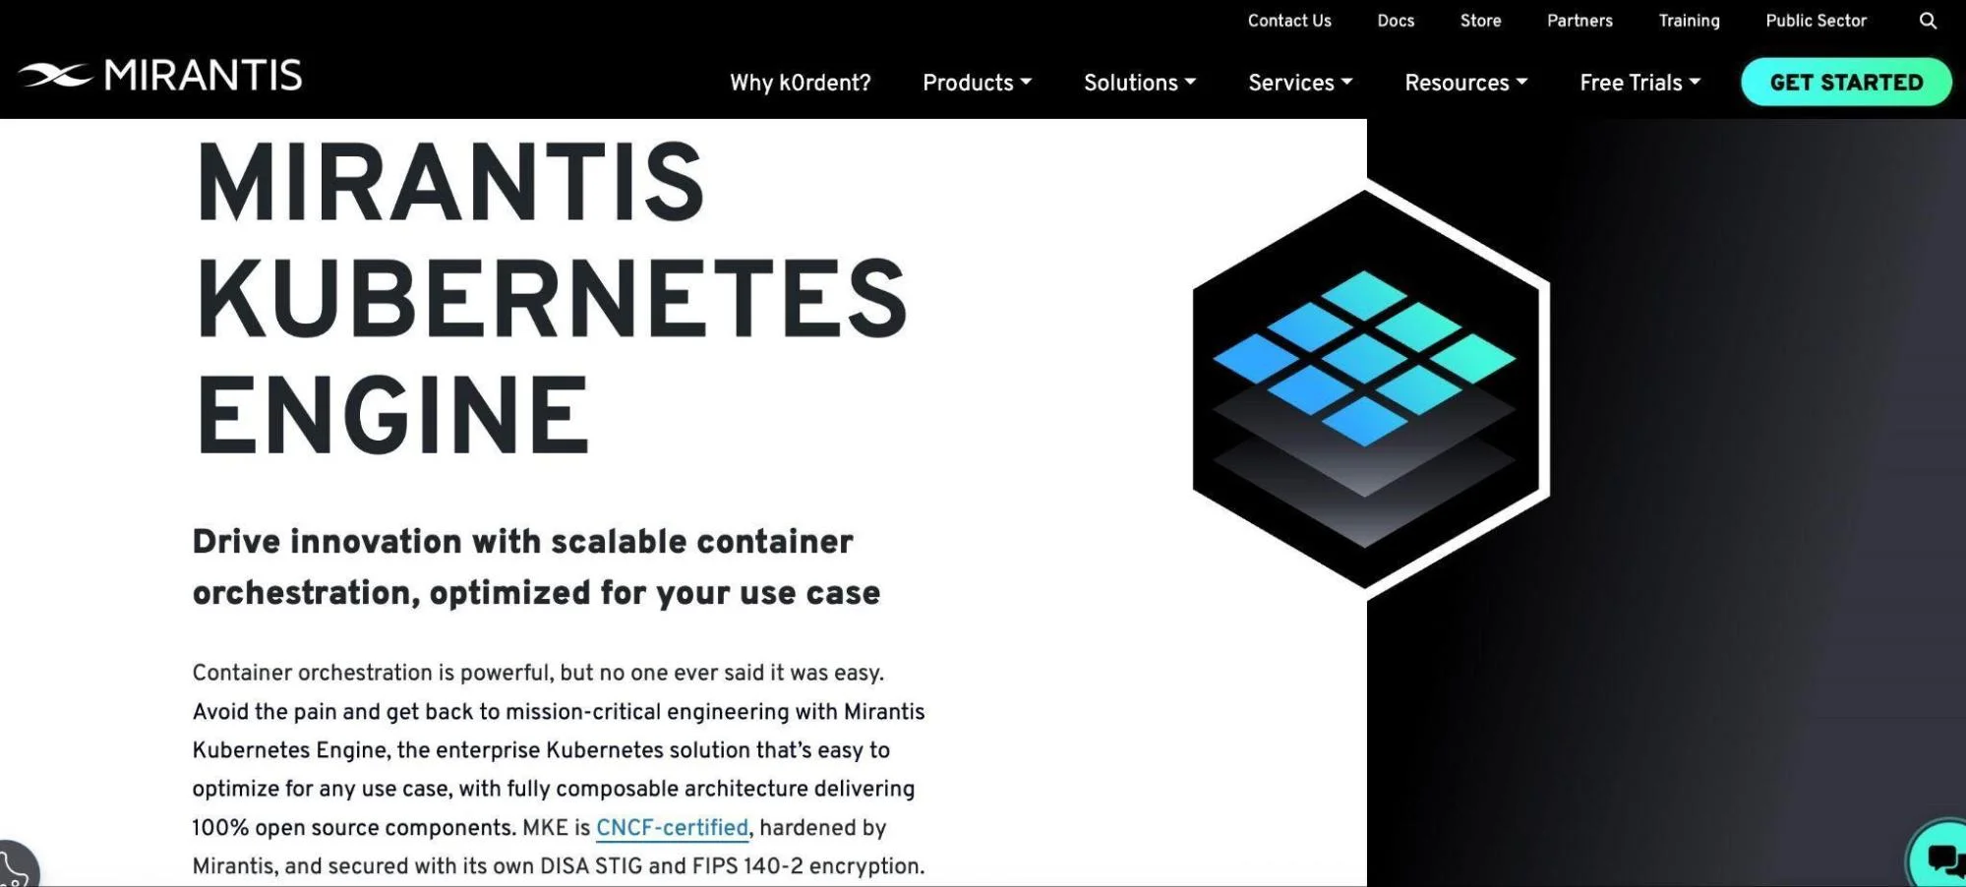Viewport: 1966px width, 887px height.
Task: Visit the Store from the top bar
Action: pyautogui.click(x=1480, y=21)
